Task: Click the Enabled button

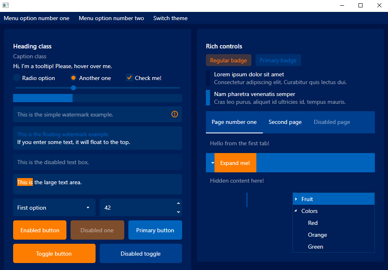Action: click(40, 230)
